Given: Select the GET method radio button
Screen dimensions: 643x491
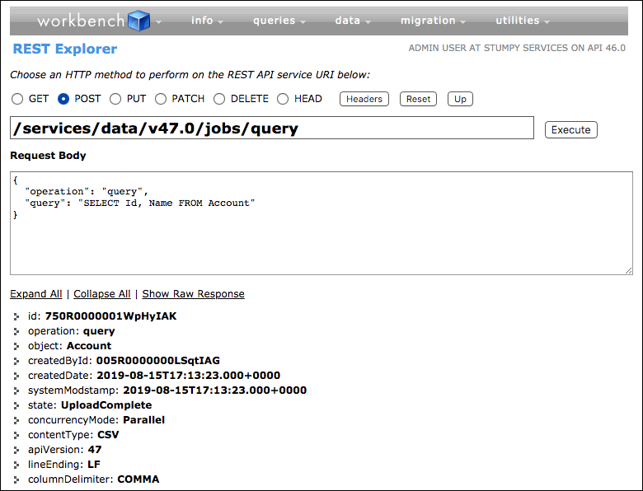Looking at the screenshot, I should pos(17,99).
